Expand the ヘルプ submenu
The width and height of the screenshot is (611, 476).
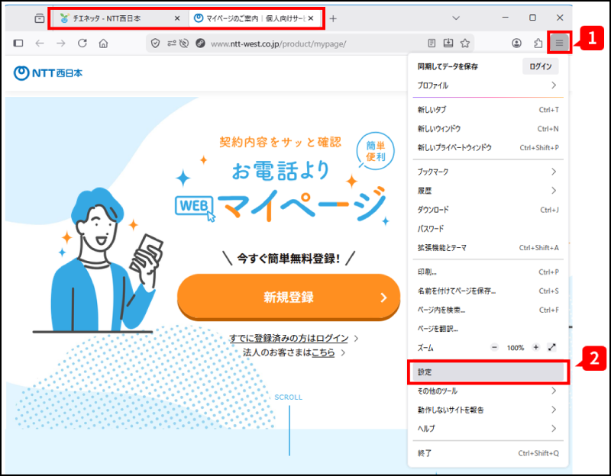[x=488, y=429]
